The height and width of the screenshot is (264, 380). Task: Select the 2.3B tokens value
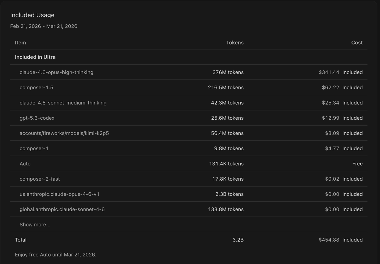[x=230, y=194]
